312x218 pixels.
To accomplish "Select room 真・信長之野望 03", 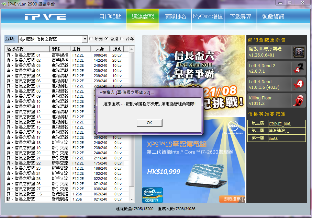I will [65, 65].
